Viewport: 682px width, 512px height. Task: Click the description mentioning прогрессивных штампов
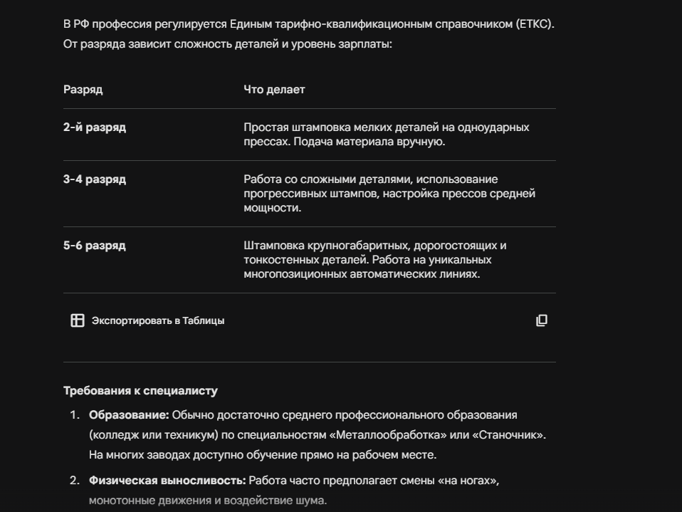pyautogui.click(x=389, y=194)
